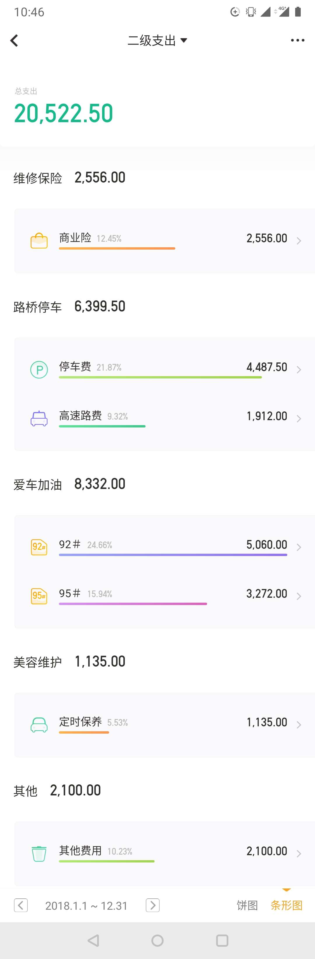Image resolution: width=315 pixels, height=959 pixels.
Task: Tap the 商业险 briefcase icon
Action: pyautogui.click(x=39, y=241)
